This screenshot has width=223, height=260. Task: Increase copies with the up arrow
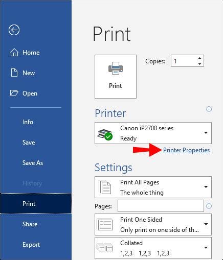coord(199,58)
